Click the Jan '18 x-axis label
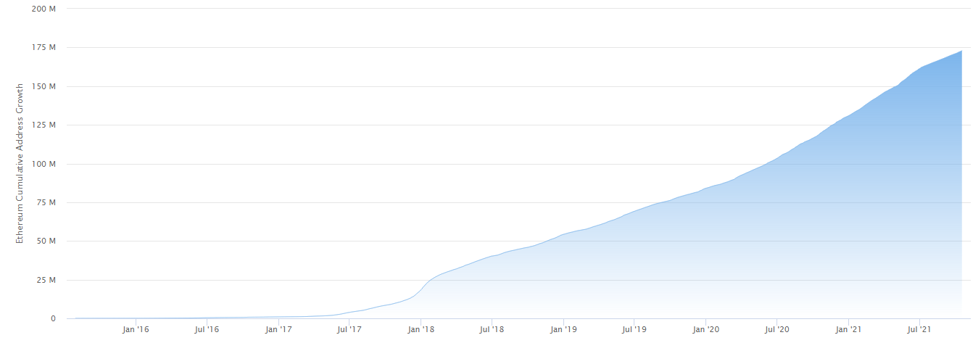This screenshot has height=343, width=973. tap(421, 329)
